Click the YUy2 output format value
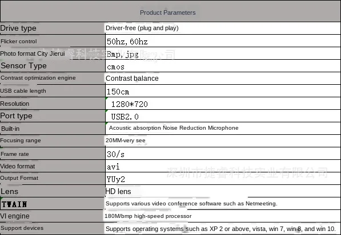Image resolution: width=341 pixels, height=235 pixels. (x=116, y=179)
